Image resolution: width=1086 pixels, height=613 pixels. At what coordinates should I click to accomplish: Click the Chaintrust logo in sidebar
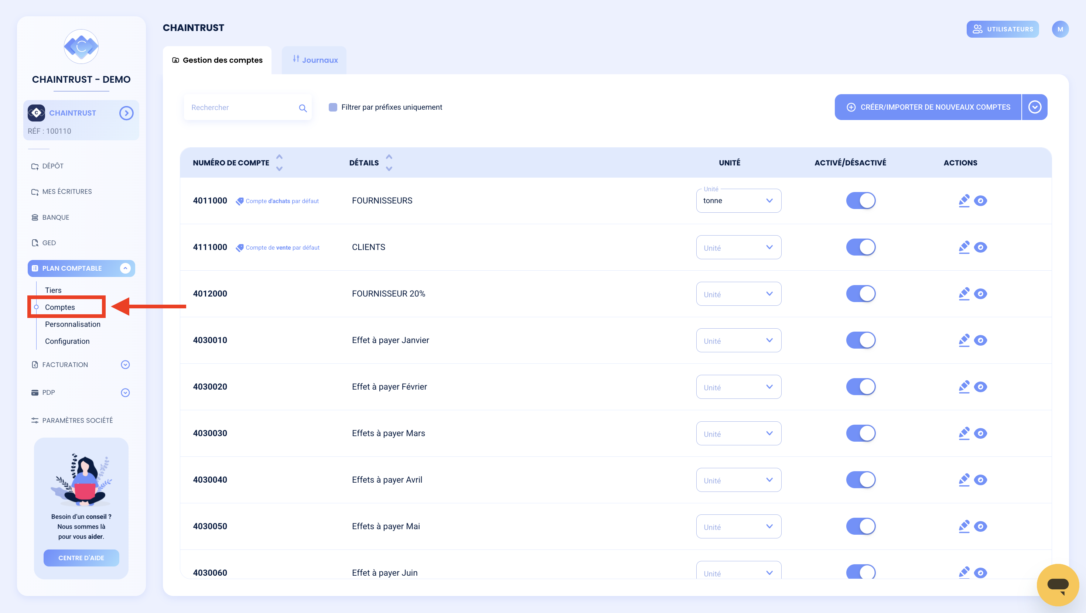point(81,47)
